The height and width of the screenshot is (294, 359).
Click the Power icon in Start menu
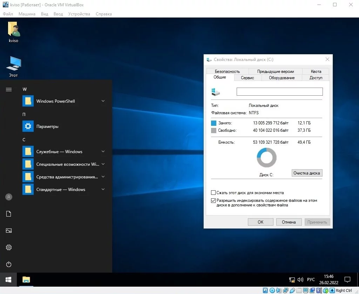[x=9, y=264]
